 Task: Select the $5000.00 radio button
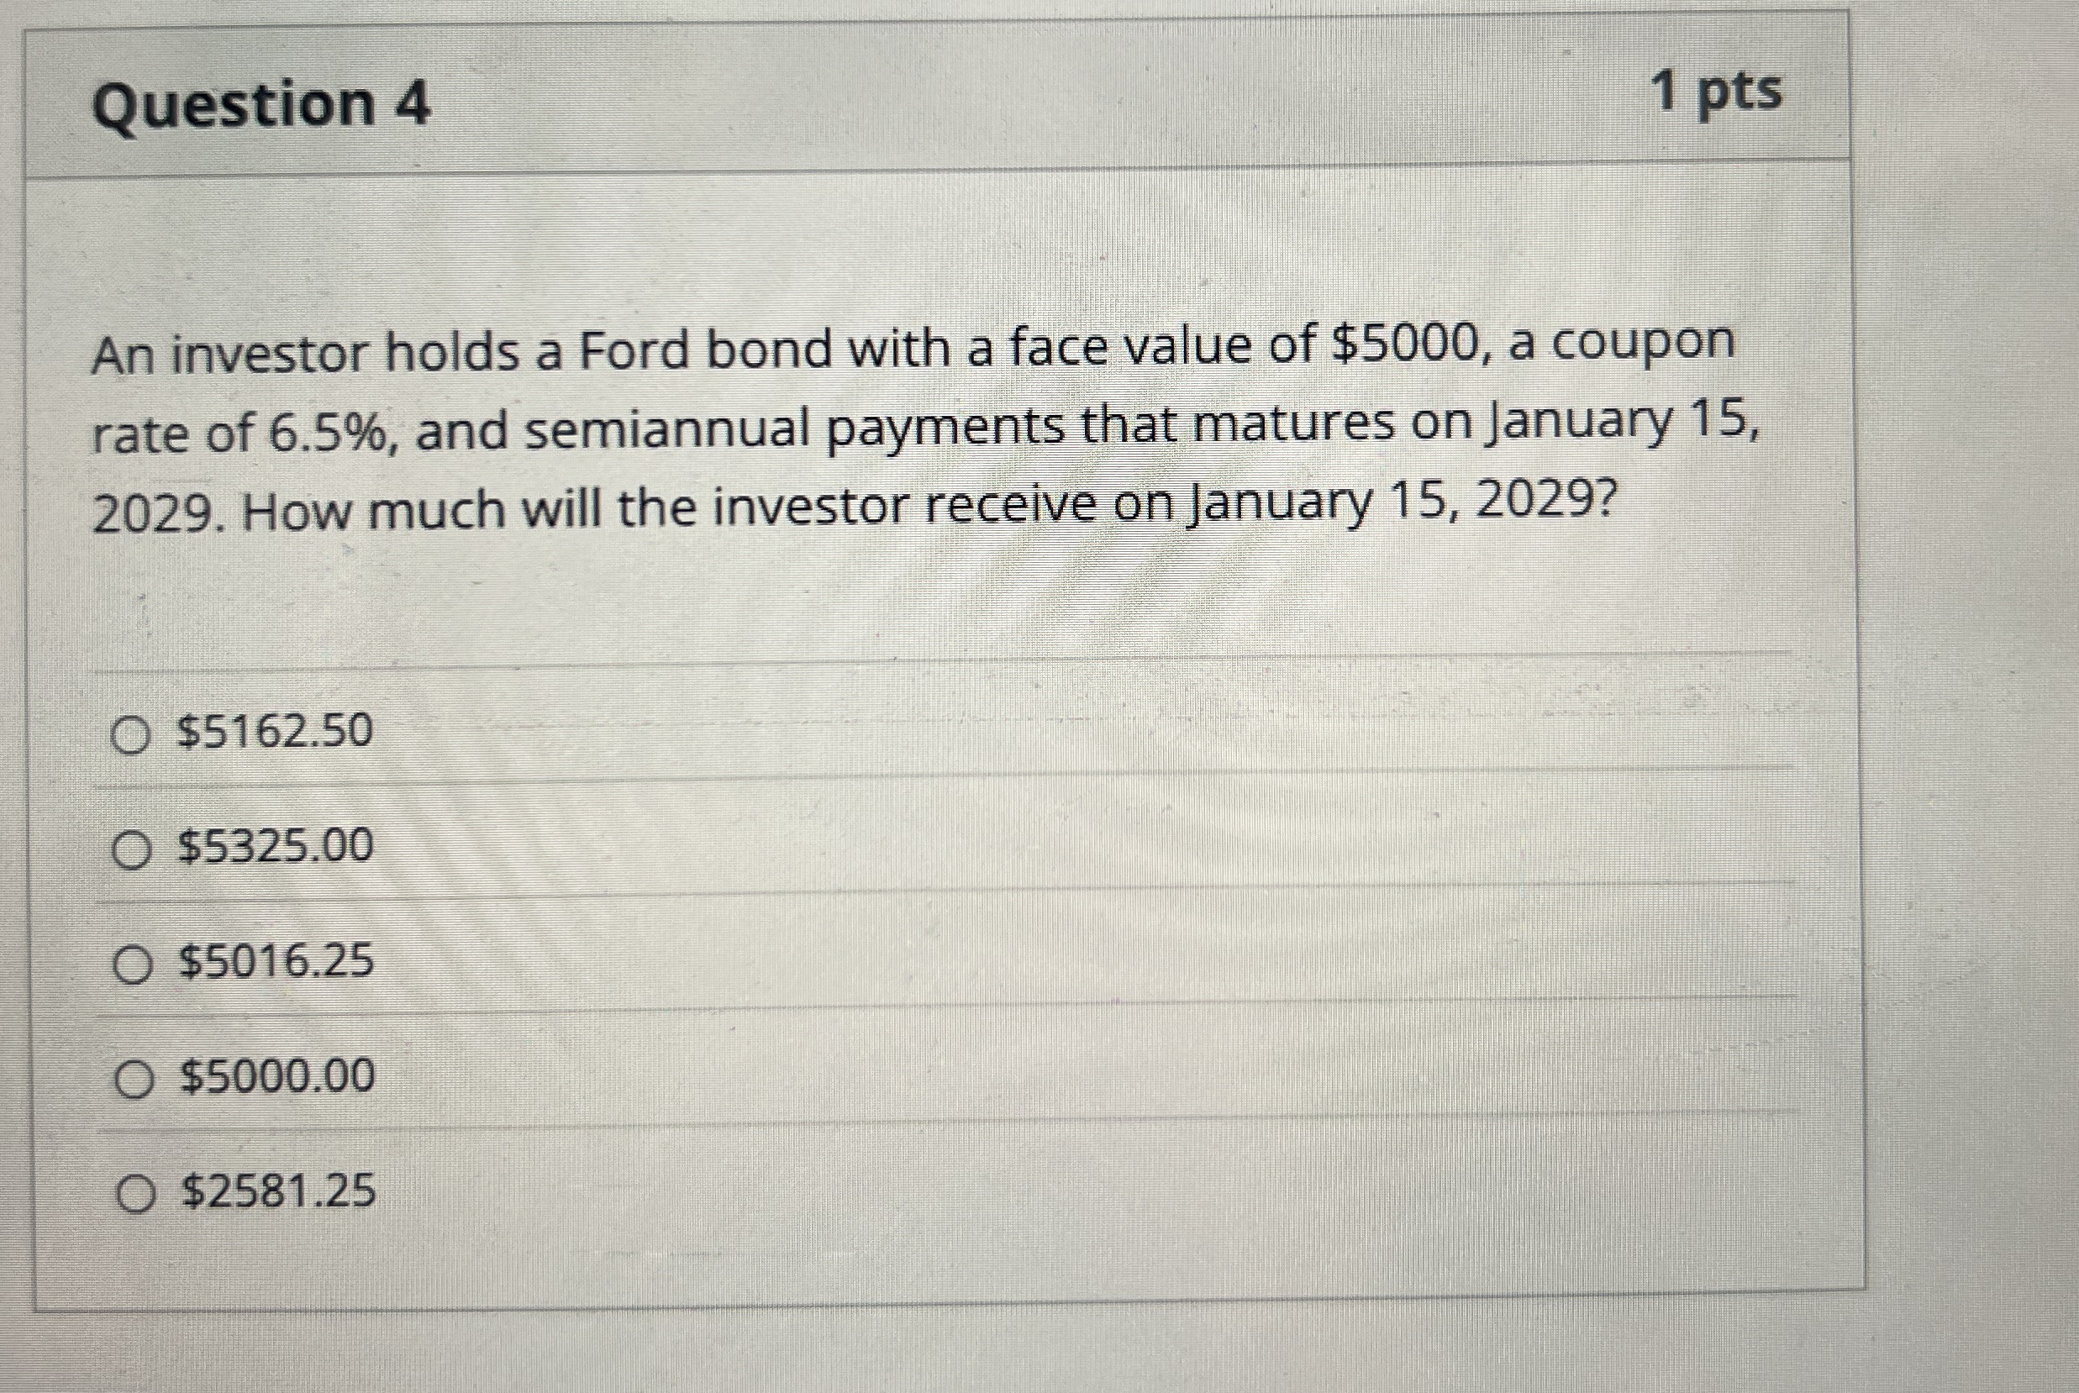[134, 1080]
